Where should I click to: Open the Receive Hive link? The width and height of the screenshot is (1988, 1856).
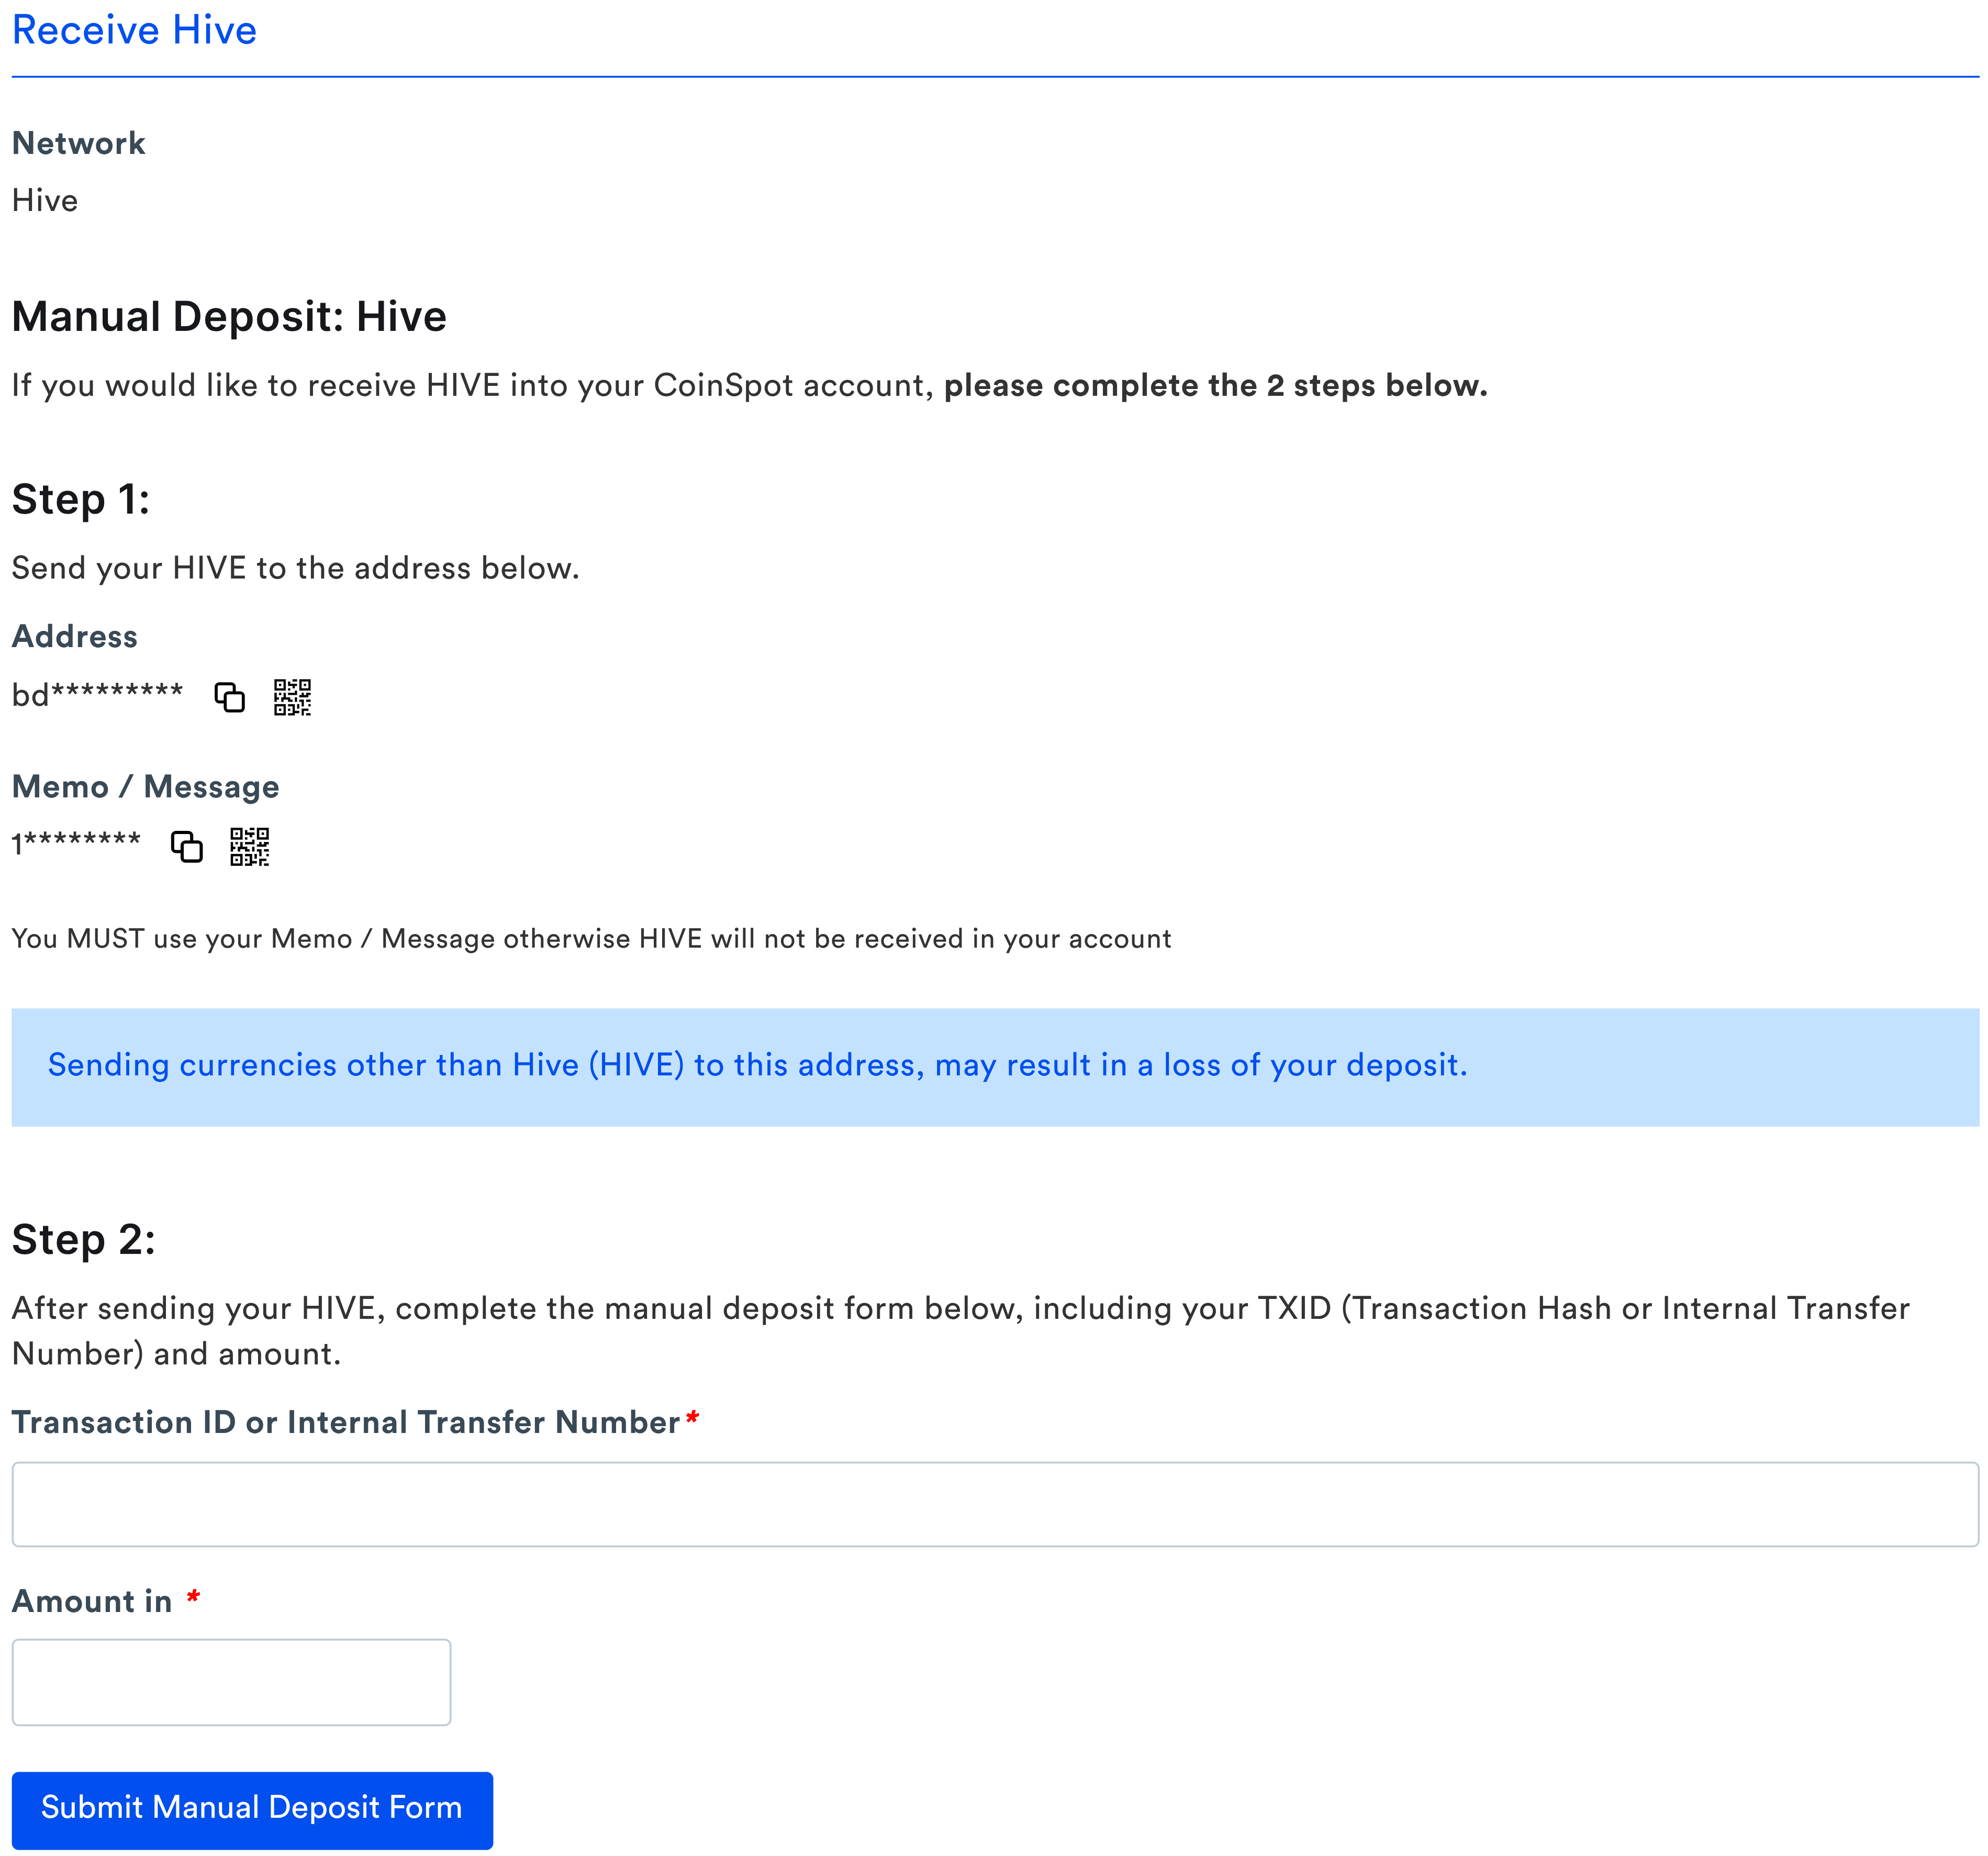pos(133,31)
